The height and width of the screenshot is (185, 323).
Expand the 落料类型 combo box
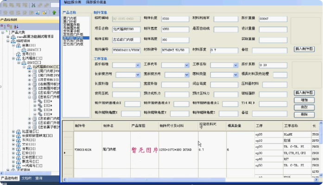coord(236,74)
